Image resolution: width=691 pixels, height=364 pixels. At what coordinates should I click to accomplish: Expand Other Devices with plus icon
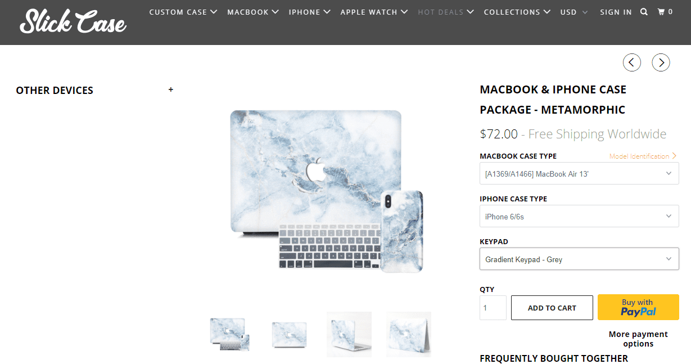click(x=171, y=89)
